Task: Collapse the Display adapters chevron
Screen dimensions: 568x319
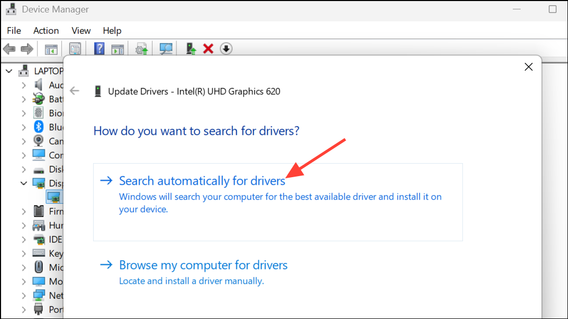Action: point(23,183)
